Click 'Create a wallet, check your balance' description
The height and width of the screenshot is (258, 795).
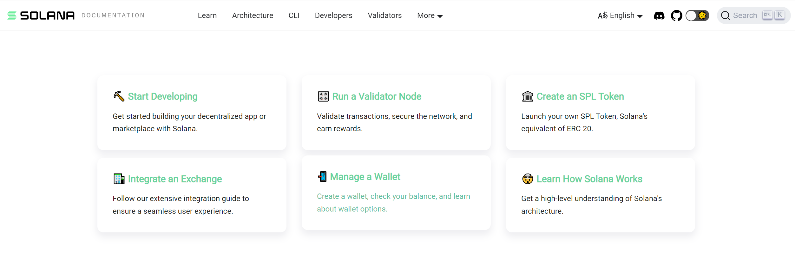[393, 203]
